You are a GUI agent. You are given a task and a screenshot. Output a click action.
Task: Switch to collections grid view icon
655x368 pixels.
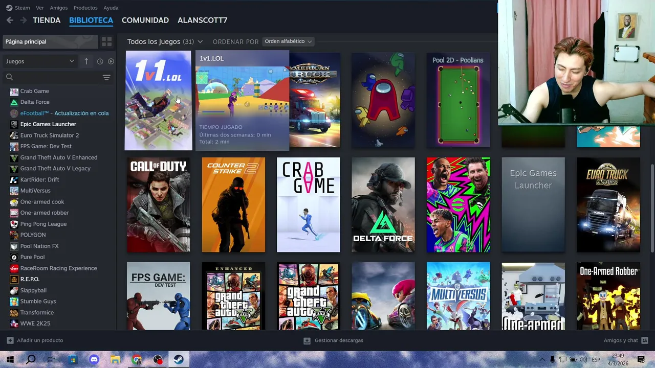pos(106,41)
